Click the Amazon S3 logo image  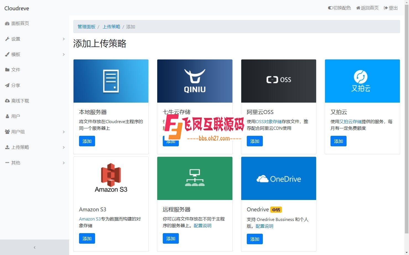tap(111, 178)
